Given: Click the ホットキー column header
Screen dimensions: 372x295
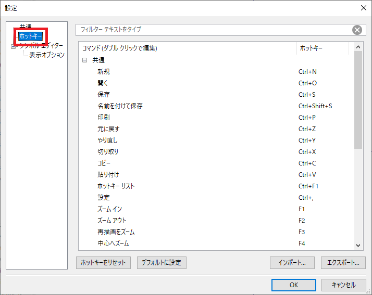Looking at the screenshot, I should (x=322, y=48).
